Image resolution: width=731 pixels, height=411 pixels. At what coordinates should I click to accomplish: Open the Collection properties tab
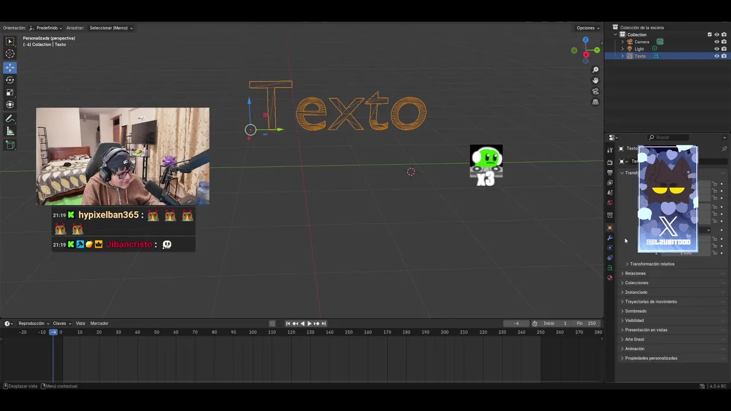pos(610,215)
